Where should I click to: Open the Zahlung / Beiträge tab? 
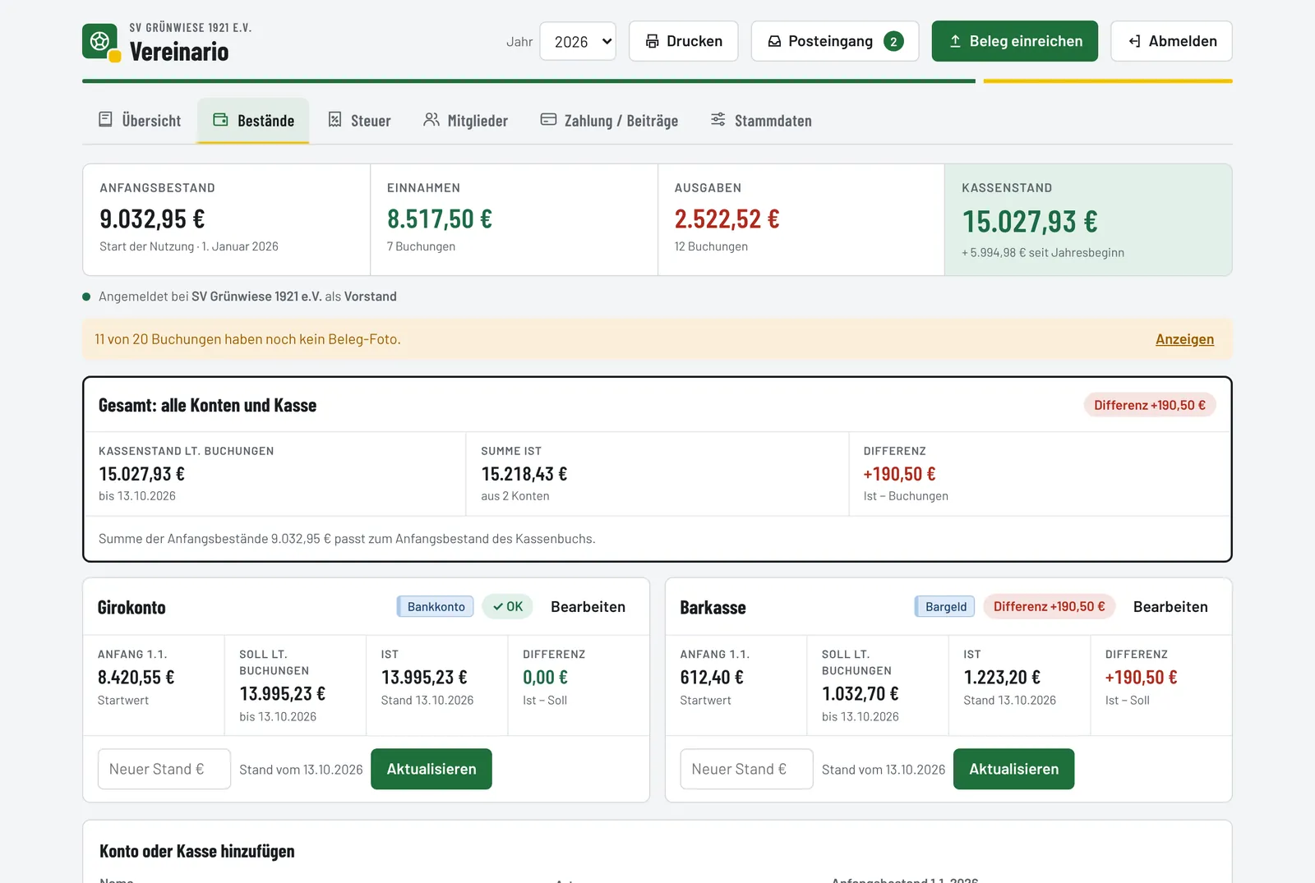[x=609, y=121]
